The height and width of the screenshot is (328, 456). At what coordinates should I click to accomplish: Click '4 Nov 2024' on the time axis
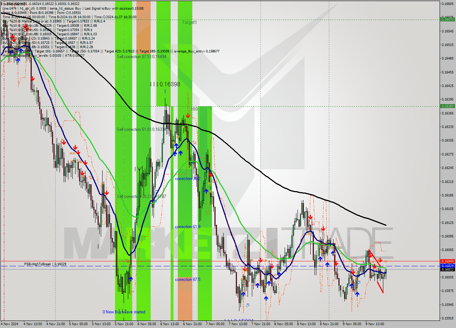[9, 324]
